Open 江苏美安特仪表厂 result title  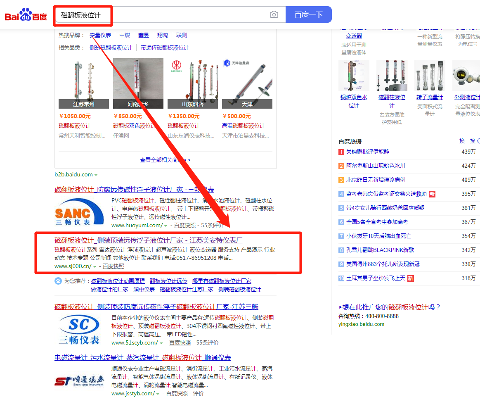149,240
